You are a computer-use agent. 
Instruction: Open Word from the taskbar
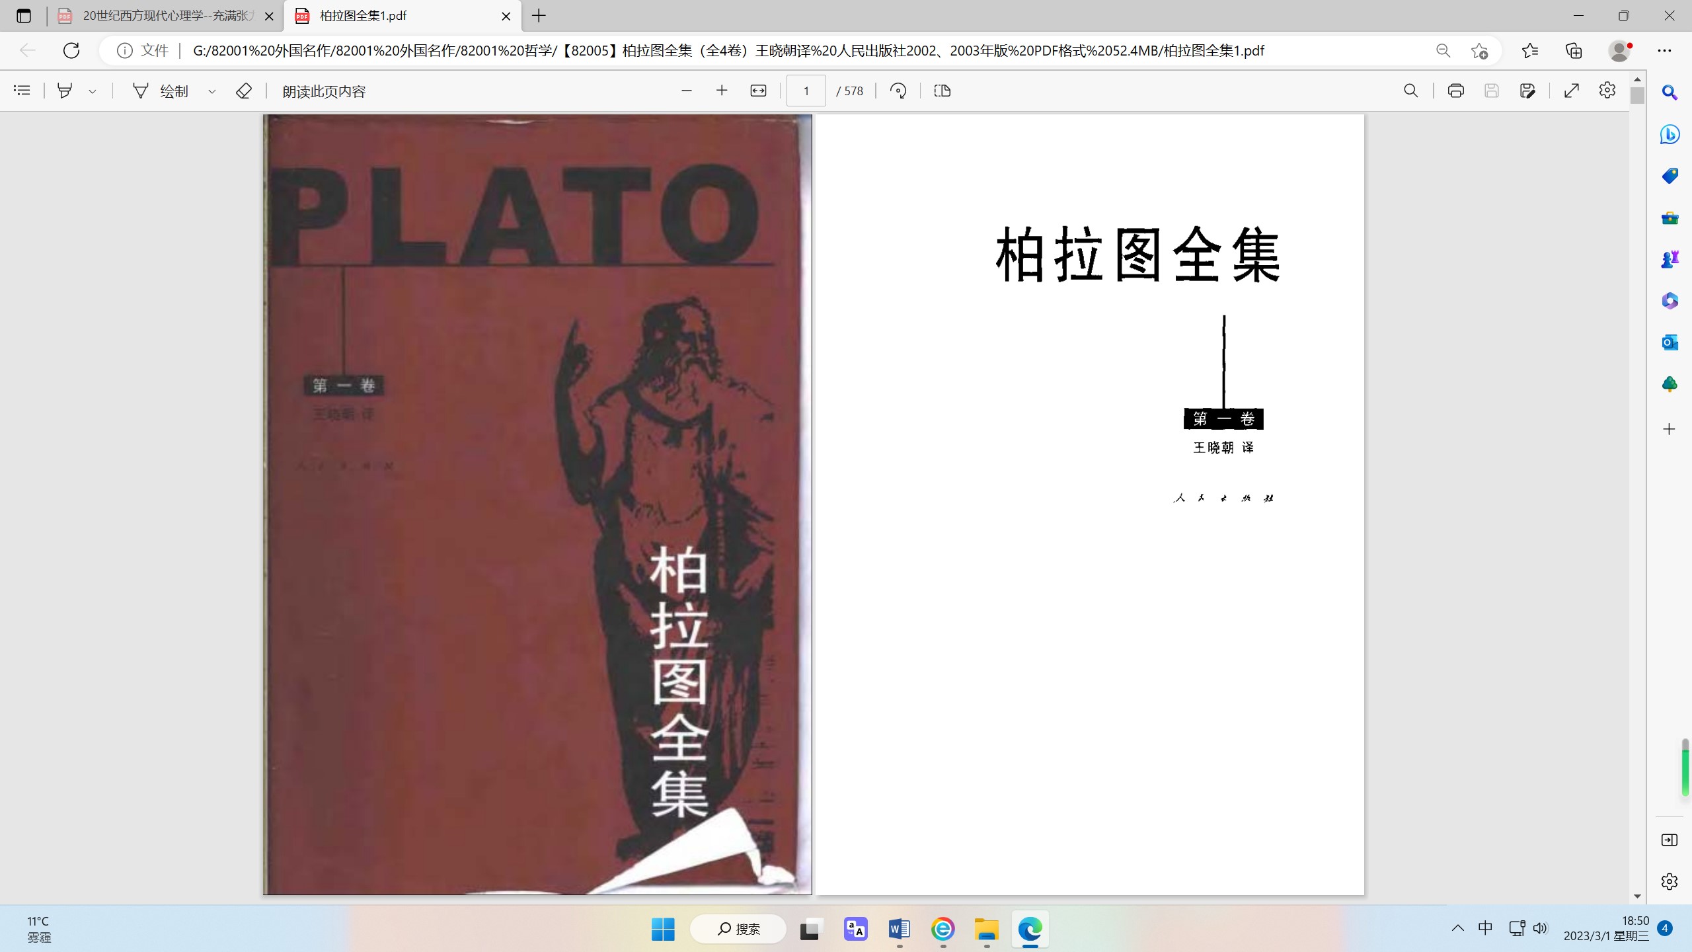tap(900, 930)
